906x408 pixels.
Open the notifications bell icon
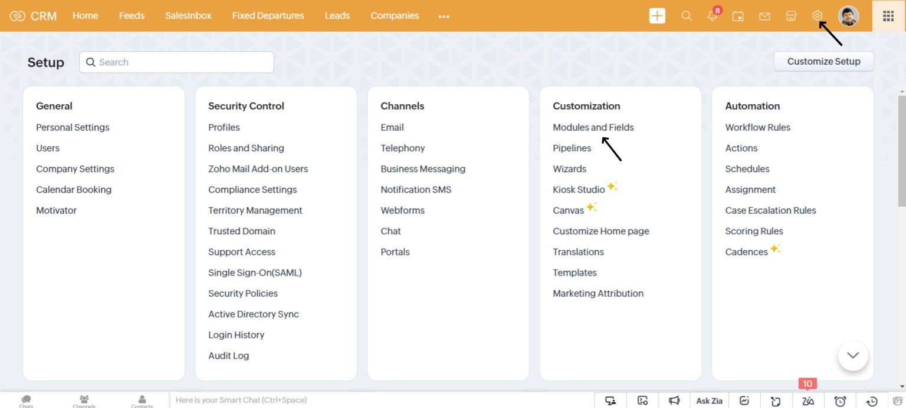tap(713, 16)
